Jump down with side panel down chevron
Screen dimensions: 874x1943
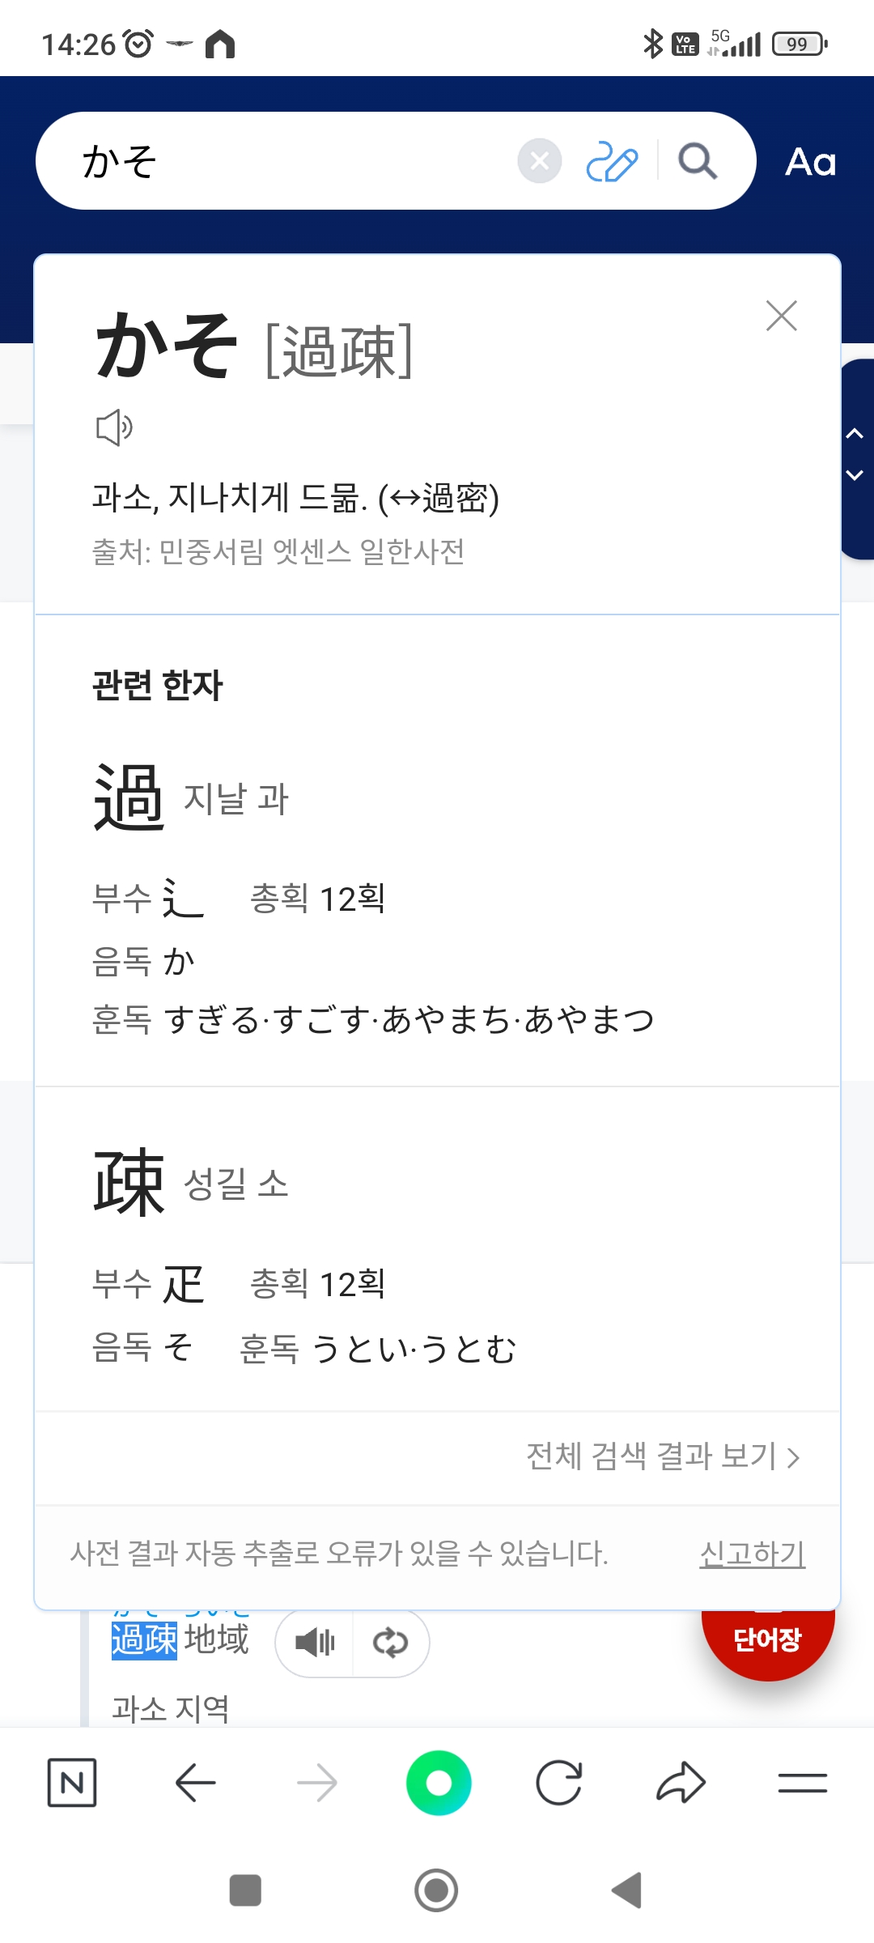point(855,475)
